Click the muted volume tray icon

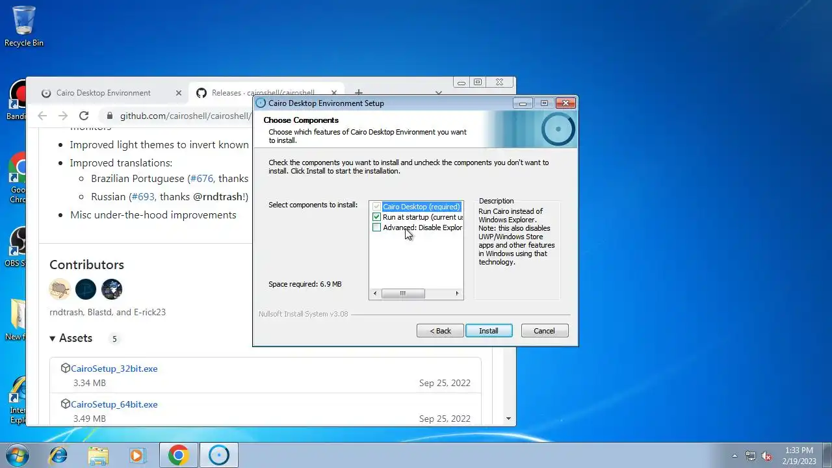(x=767, y=456)
